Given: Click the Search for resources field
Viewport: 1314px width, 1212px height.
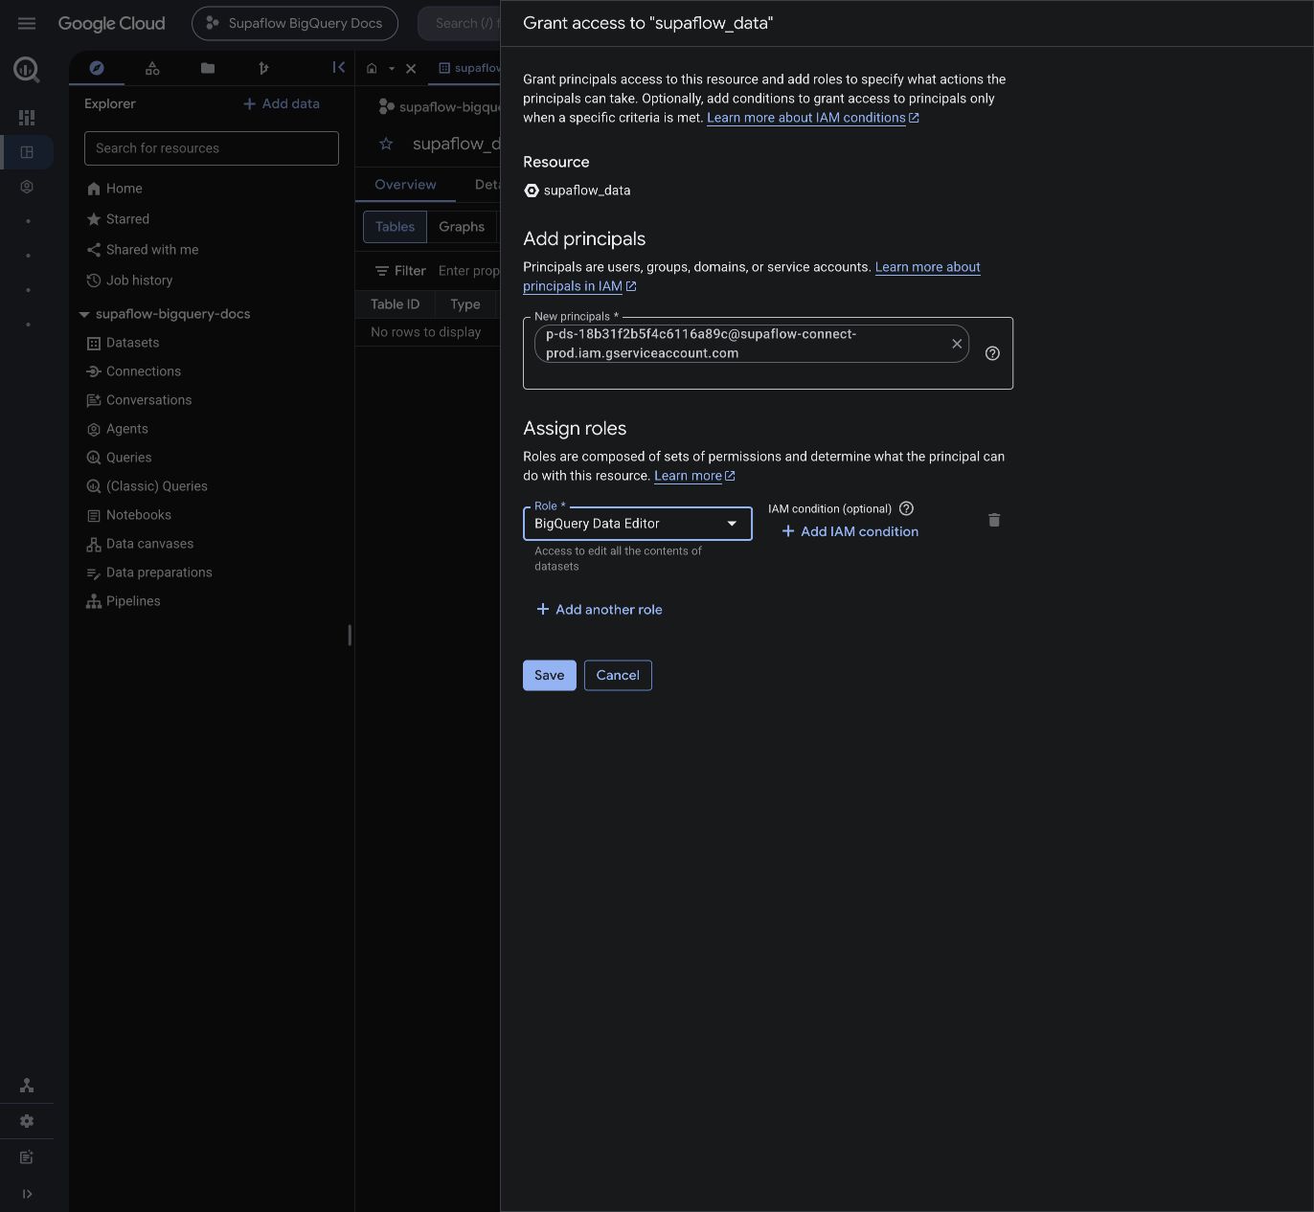Looking at the screenshot, I should pos(212,148).
